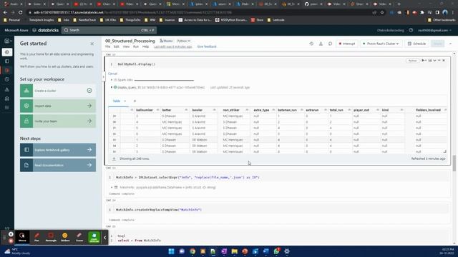Open persona switcher icon in sidebar
Viewport: 458px width, 257px height.
tap(7, 41)
